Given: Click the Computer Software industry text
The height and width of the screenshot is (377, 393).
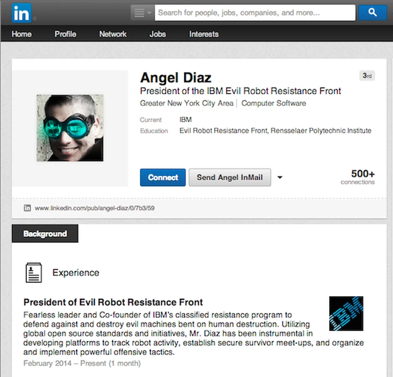Looking at the screenshot, I should click(x=274, y=103).
